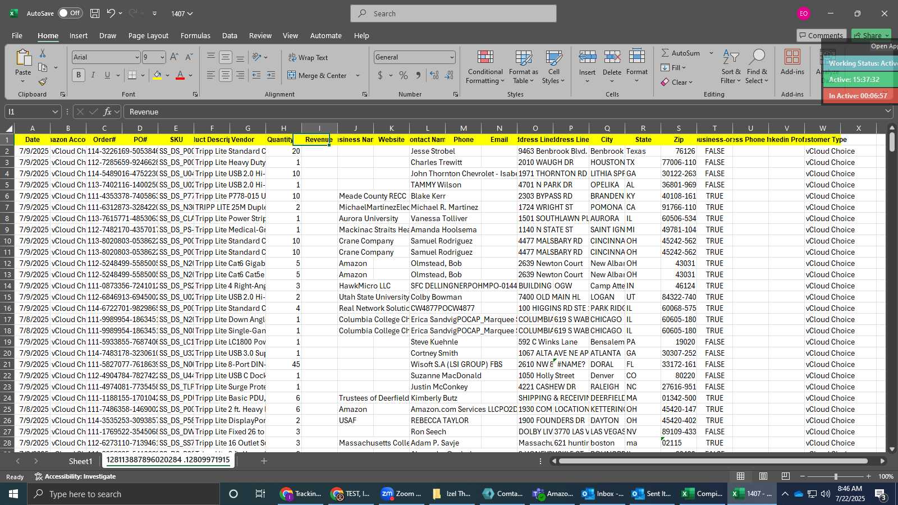The width and height of the screenshot is (898, 505).
Task: Toggle Normal view in status bar
Action: point(741,476)
